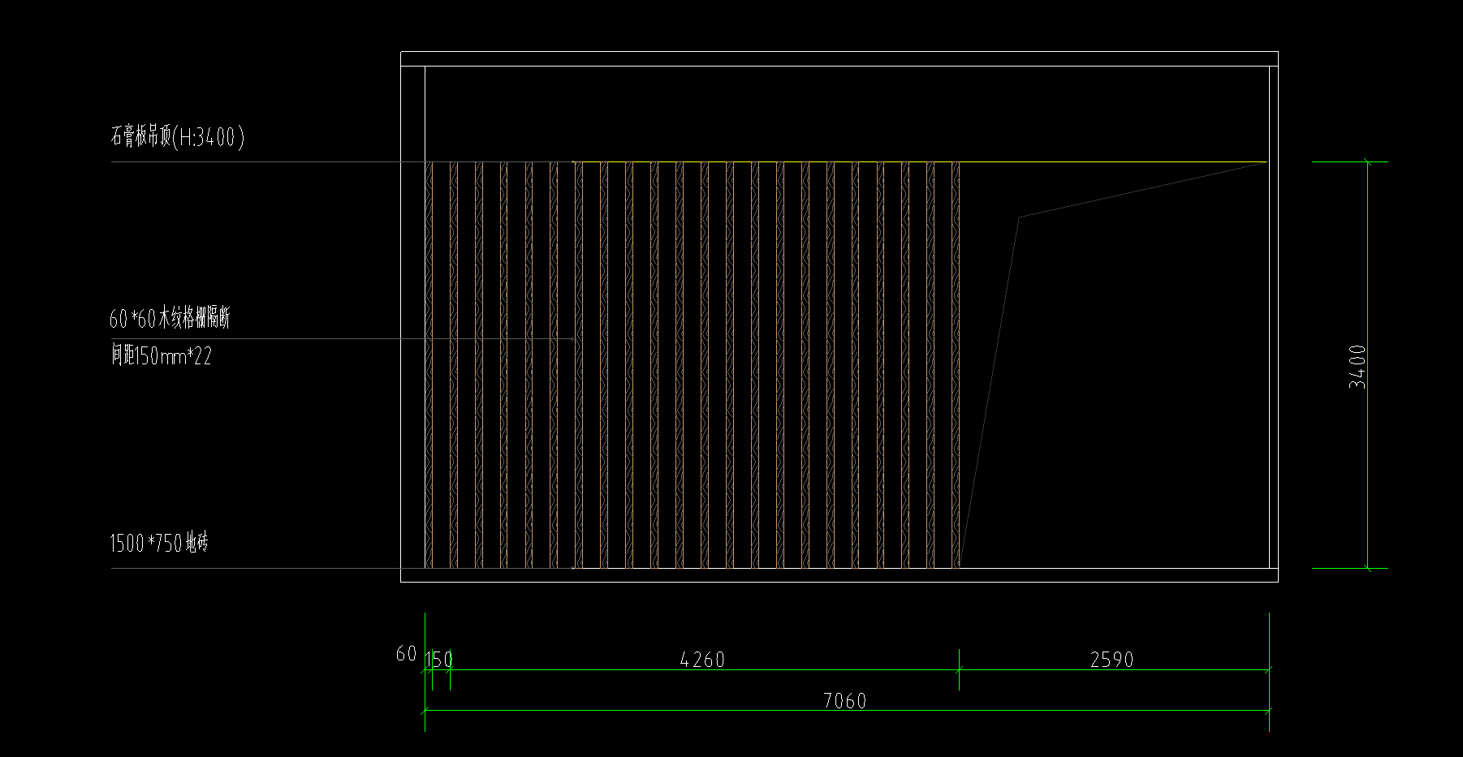Select the 7060 overall dimension text
This screenshot has width=1463, height=757.
(x=844, y=700)
